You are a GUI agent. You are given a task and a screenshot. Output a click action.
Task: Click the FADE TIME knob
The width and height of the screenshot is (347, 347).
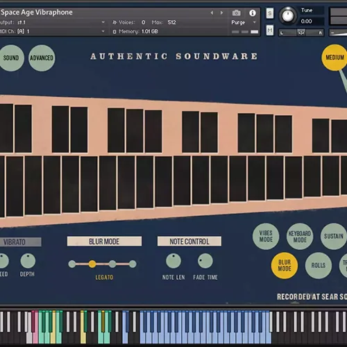click(205, 261)
